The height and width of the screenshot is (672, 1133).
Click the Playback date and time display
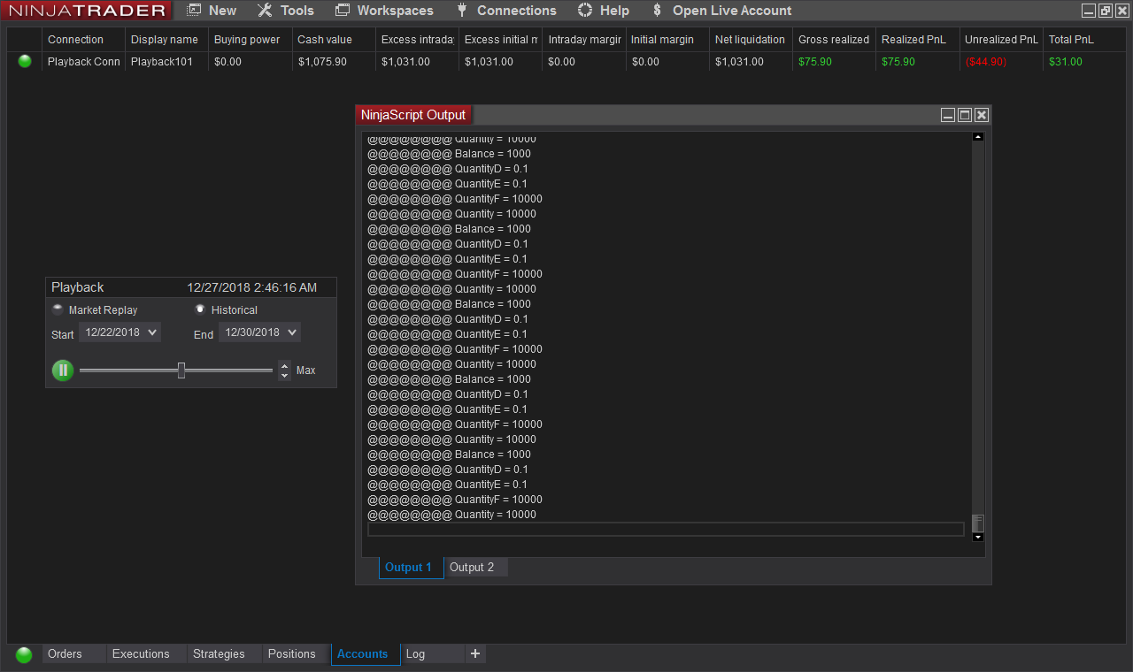click(251, 287)
